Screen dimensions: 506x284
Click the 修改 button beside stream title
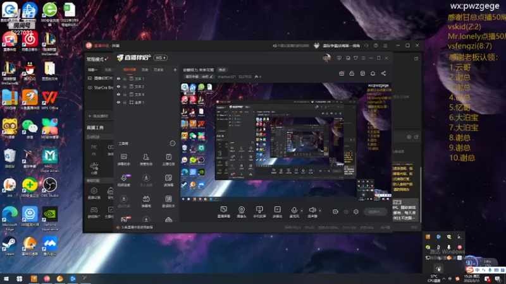pos(222,69)
